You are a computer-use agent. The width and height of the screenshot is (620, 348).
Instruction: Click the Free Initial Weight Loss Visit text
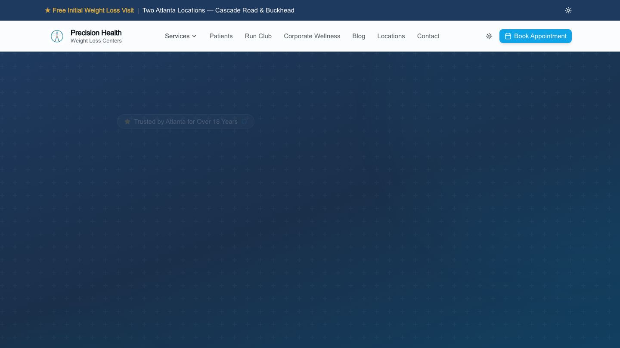93,10
